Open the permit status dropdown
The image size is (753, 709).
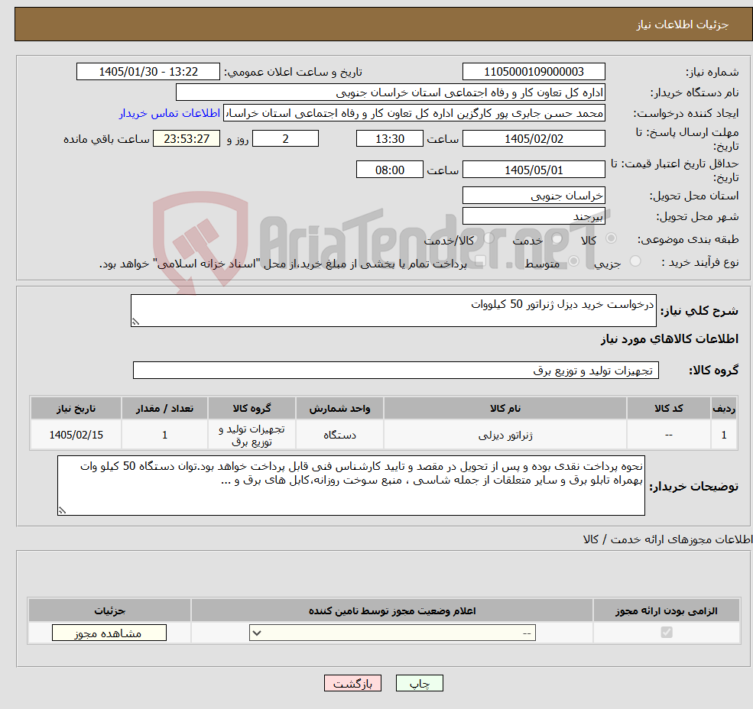click(x=392, y=633)
